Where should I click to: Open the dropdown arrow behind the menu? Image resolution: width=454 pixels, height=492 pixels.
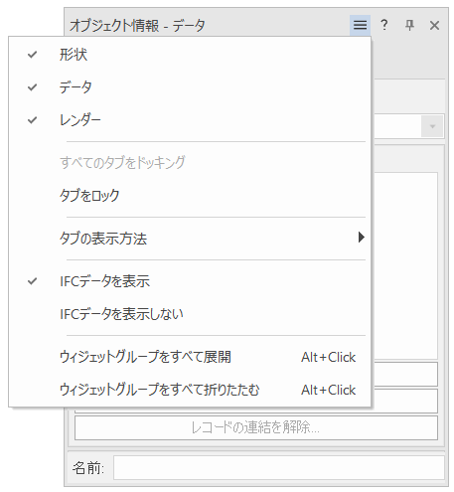click(x=432, y=126)
